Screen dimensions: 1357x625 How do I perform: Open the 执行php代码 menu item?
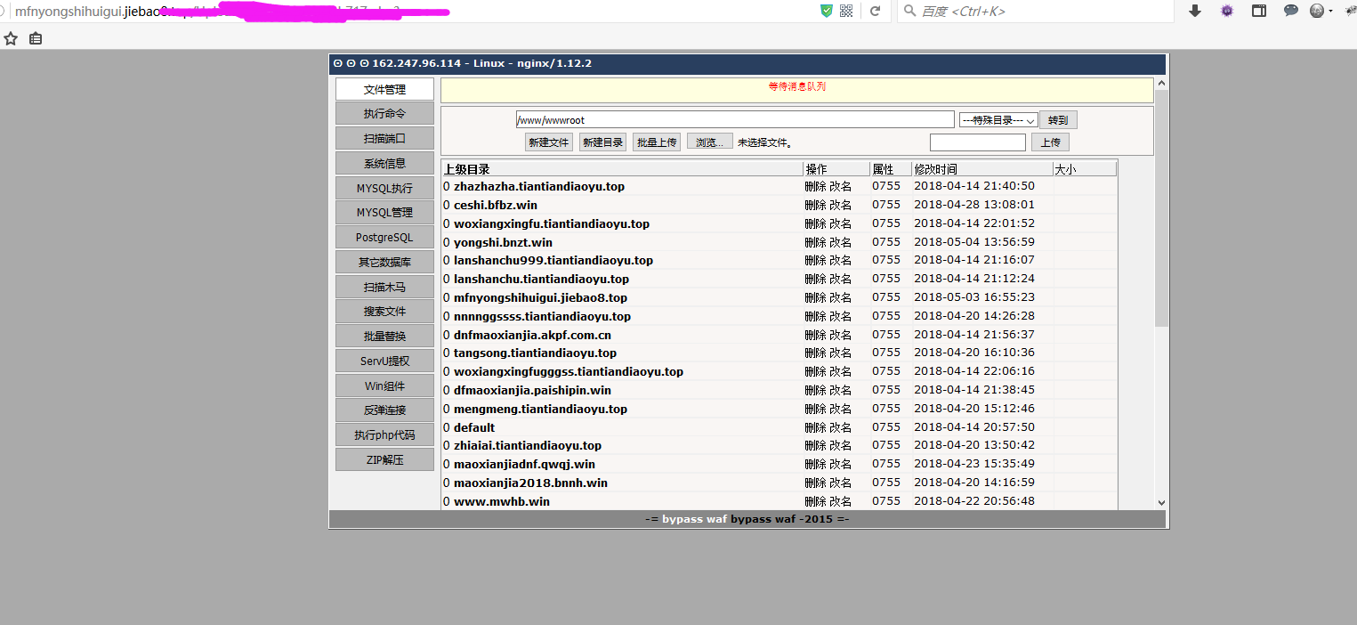(x=384, y=434)
